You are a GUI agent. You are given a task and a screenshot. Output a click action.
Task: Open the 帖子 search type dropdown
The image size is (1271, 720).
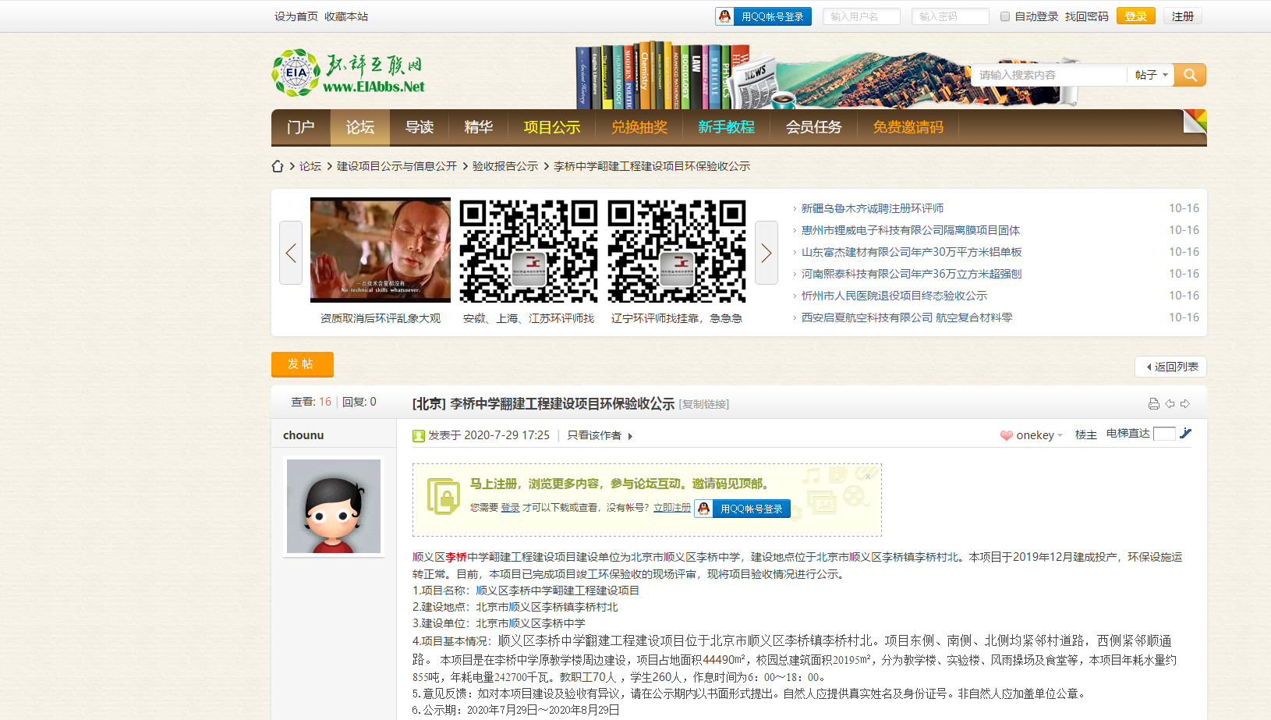(x=1151, y=75)
